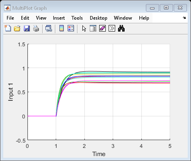The height and width of the screenshot is (161, 191).
Task: Open a file with the folder icon
Action: 17,28
